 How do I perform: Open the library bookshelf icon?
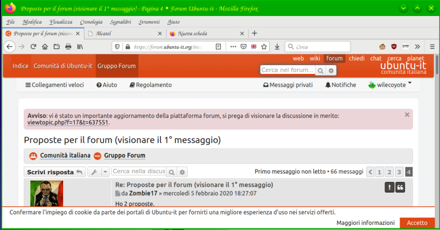[x=80, y=47]
